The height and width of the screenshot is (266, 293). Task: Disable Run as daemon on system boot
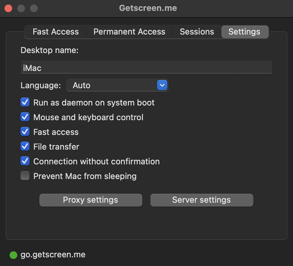tap(25, 103)
